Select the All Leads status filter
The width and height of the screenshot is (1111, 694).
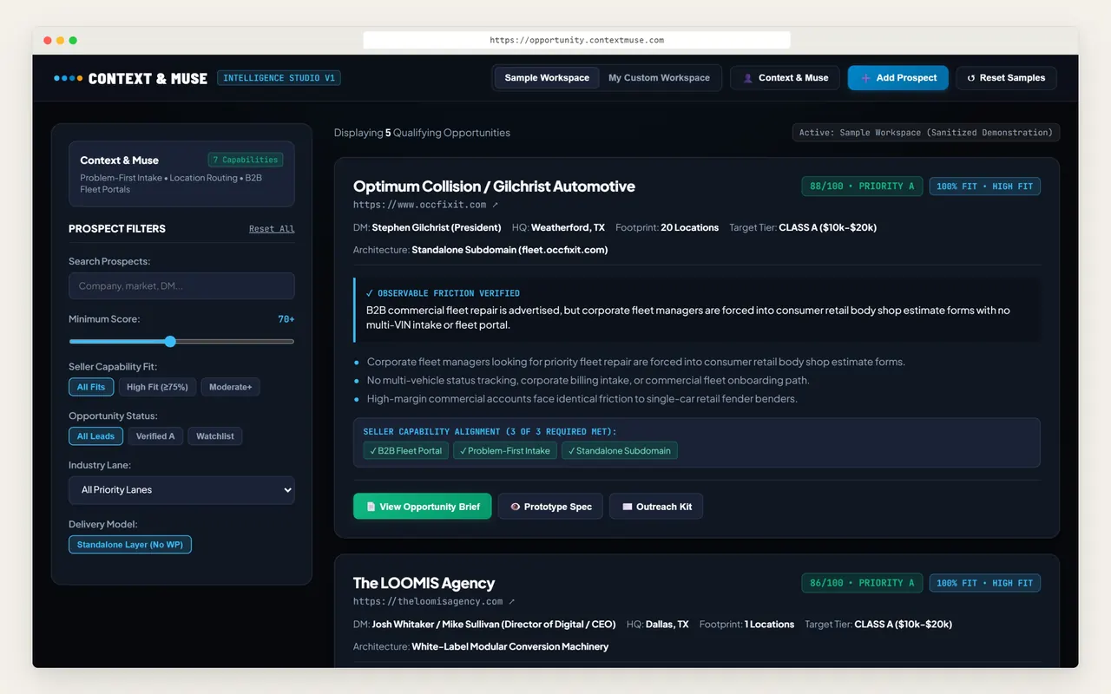(95, 436)
